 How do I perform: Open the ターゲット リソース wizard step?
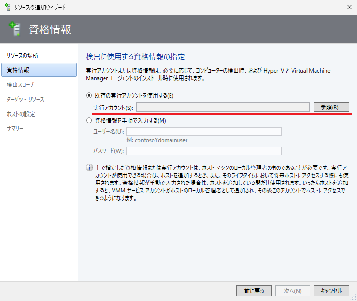click(25, 99)
